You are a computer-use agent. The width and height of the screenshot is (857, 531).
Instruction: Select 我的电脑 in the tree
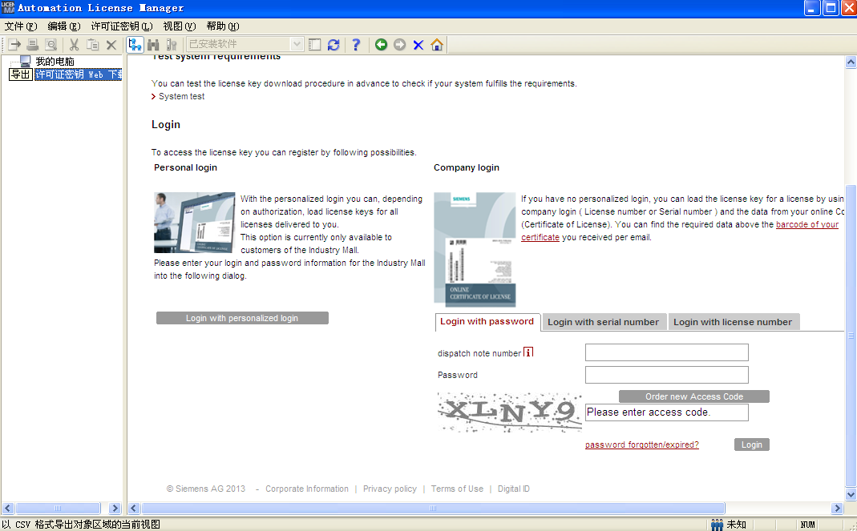pos(54,62)
